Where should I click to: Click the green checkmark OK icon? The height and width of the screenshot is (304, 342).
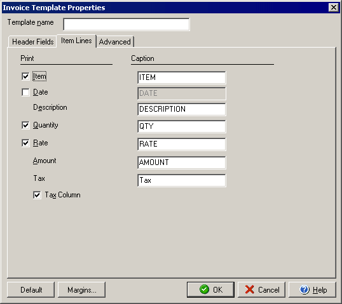204,289
